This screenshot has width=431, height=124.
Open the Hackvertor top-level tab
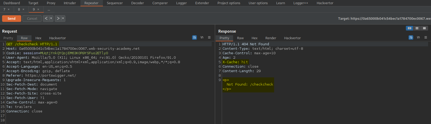325,3
